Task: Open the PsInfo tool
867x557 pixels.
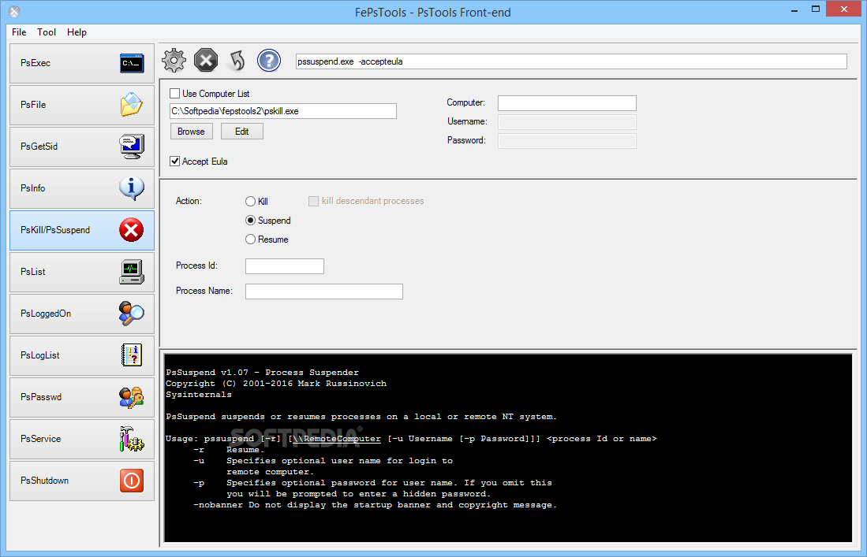Action: tap(82, 189)
